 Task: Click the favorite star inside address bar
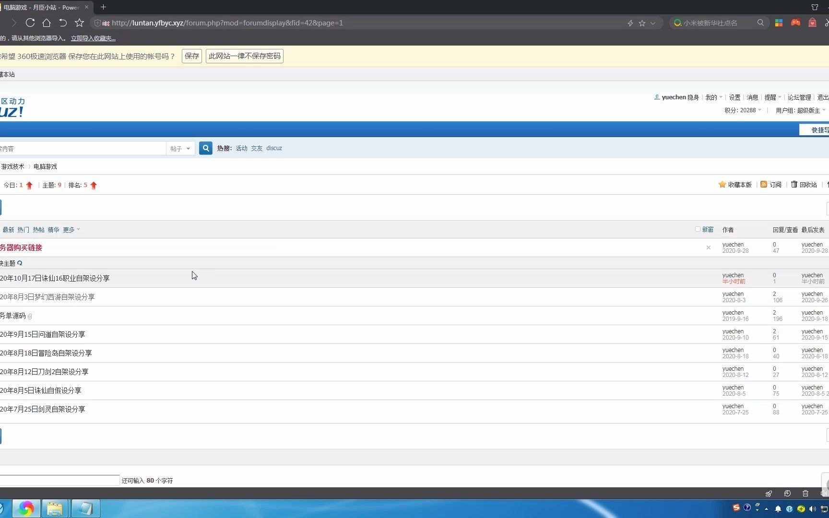(x=642, y=23)
